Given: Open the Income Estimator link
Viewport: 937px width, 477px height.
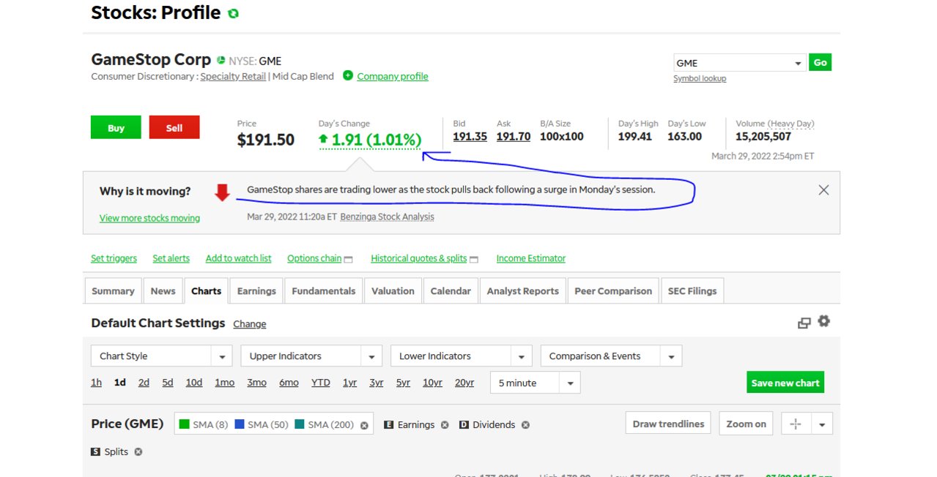Looking at the screenshot, I should 531,258.
